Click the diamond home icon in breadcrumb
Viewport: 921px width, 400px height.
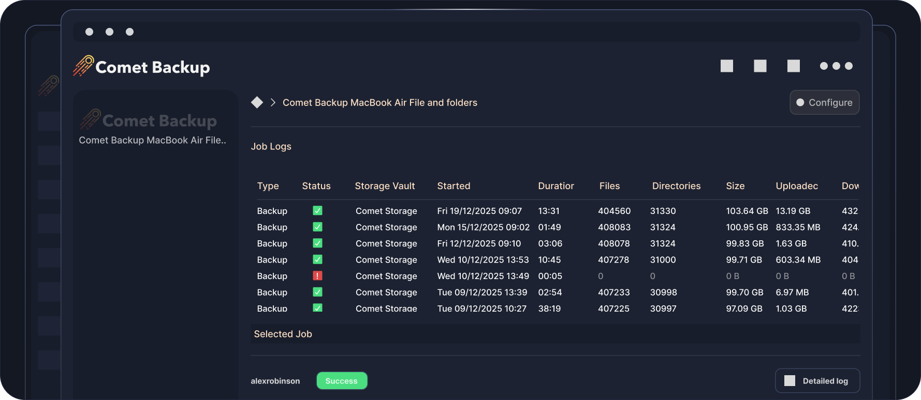coord(257,102)
